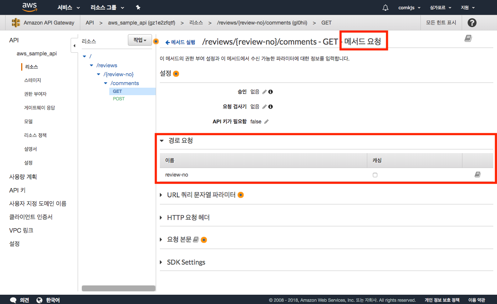Select POST method in resource tree

click(119, 99)
